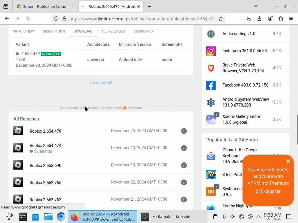The image size is (298, 223).
Task: Open the DESCRIPTION section tab
Action: point(54,31)
